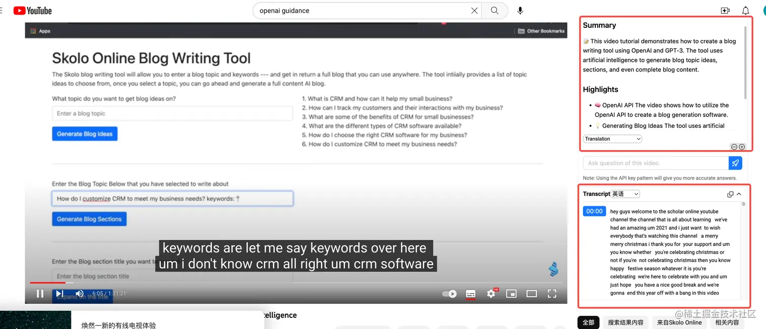766x329 pixels.
Task: Copy the transcript with the copy icon
Action: [x=730, y=194]
